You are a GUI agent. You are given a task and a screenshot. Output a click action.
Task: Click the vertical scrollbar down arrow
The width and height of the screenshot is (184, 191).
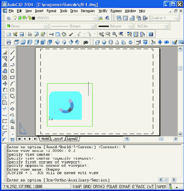point(180,134)
